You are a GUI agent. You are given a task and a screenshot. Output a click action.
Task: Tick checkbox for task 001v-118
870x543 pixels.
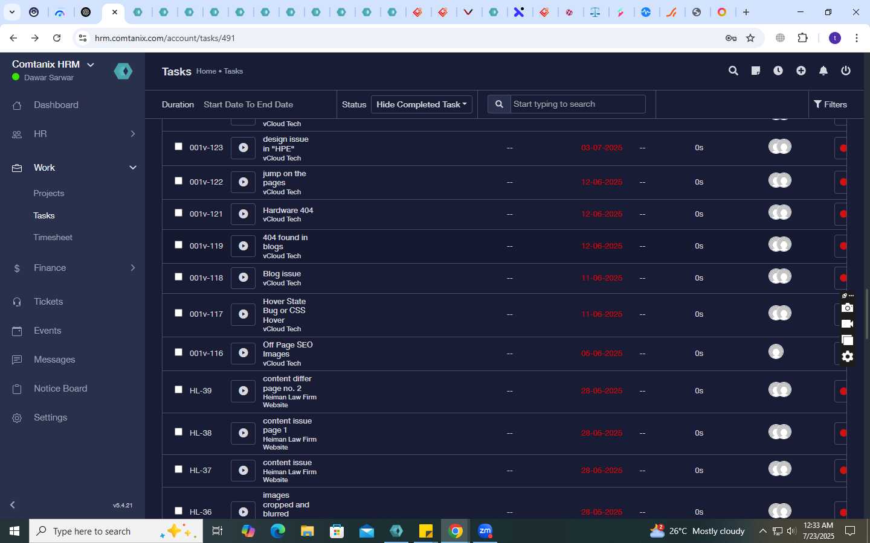(178, 277)
